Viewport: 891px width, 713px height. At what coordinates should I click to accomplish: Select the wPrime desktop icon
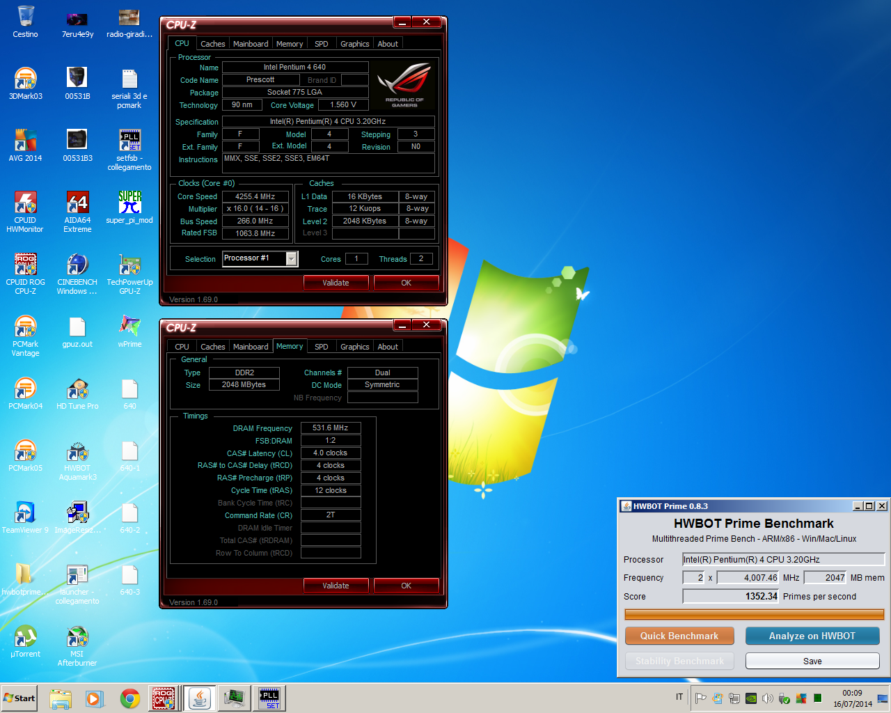point(129,331)
